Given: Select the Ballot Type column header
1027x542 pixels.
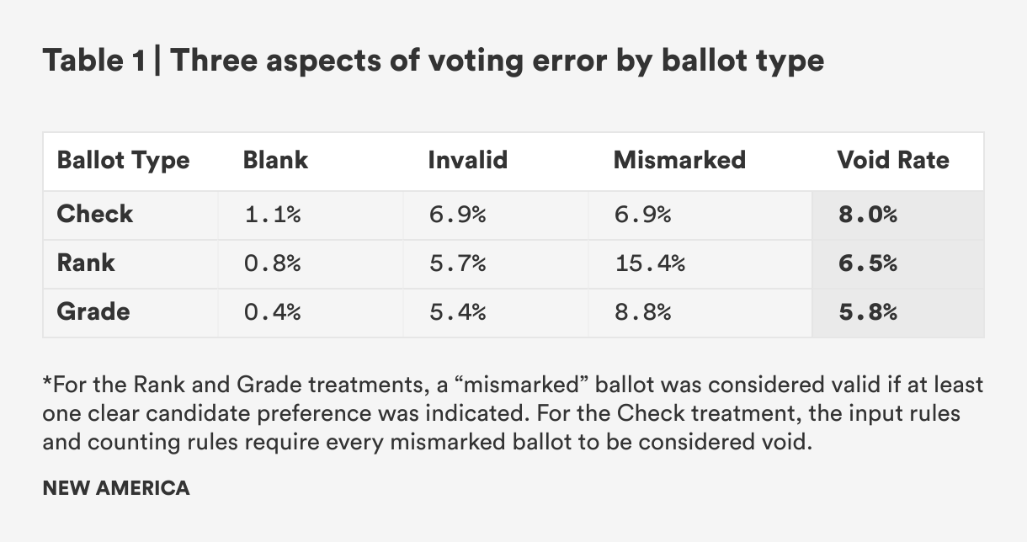Looking at the screenshot, I should pos(123,160).
